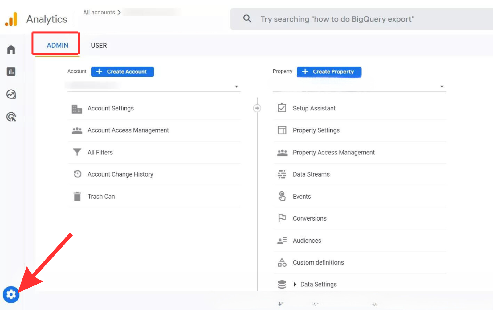This screenshot has height=315, width=493.
Task: Open the Advertising icon in sidebar
Action: (11, 117)
